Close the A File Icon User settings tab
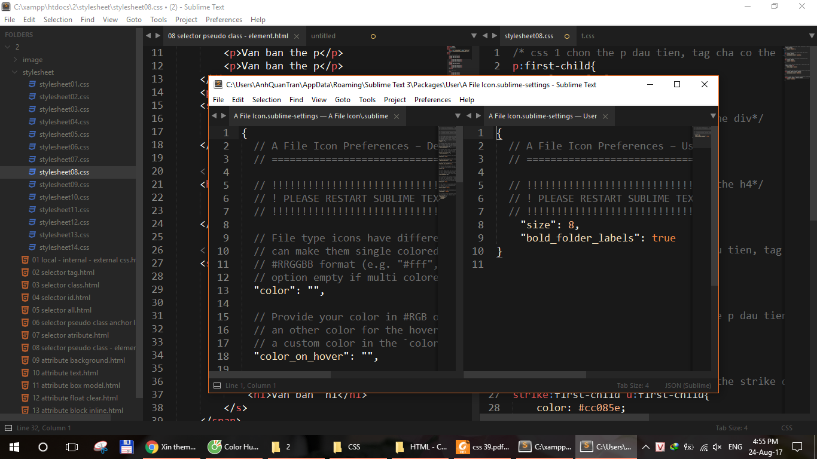The height and width of the screenshot is (459, 817). (605, 116)
